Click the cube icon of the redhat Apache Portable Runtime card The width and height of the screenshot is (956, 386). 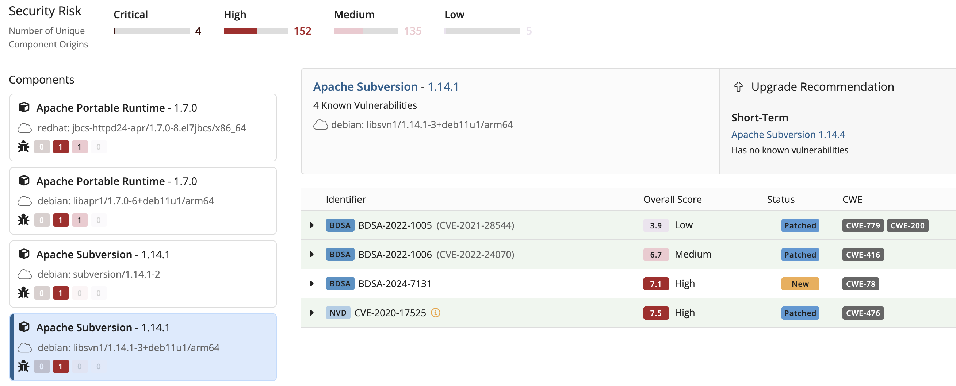(x=24, y=107)
